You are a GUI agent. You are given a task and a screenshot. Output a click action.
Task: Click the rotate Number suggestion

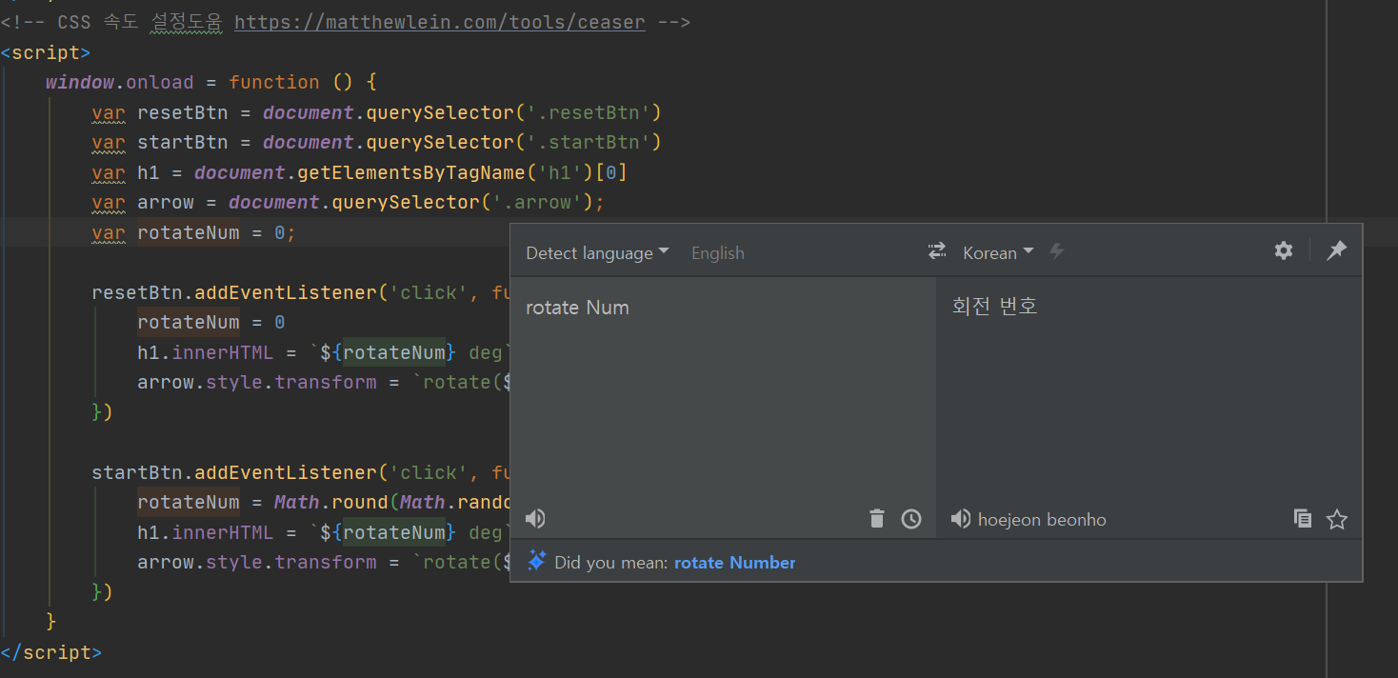[x=734, y=563]
